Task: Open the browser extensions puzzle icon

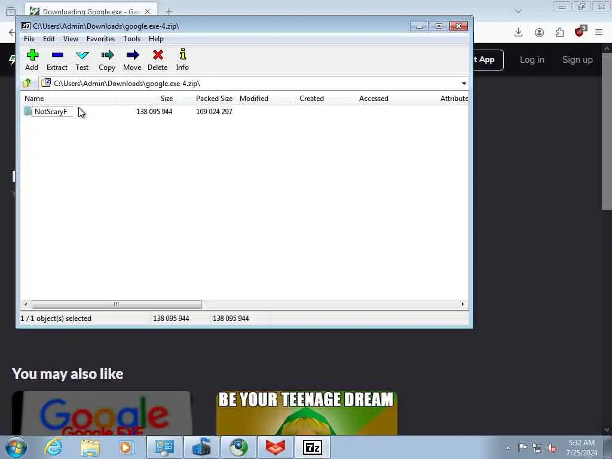Action: pos(559,32)
